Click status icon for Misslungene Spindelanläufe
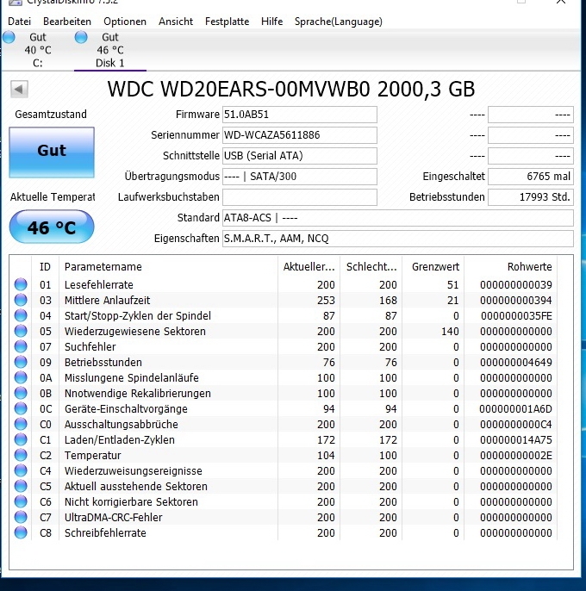 (21, 377)
